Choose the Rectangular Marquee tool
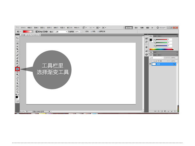The image size is (195, 146). [x=17, y=41]
